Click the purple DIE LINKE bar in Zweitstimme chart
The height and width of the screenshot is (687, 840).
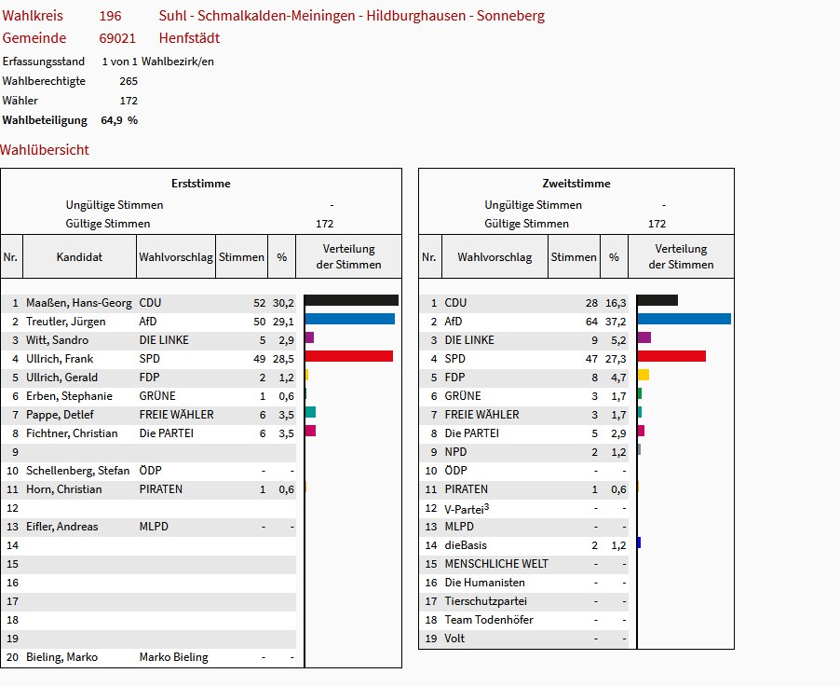(x=644, y=337)
